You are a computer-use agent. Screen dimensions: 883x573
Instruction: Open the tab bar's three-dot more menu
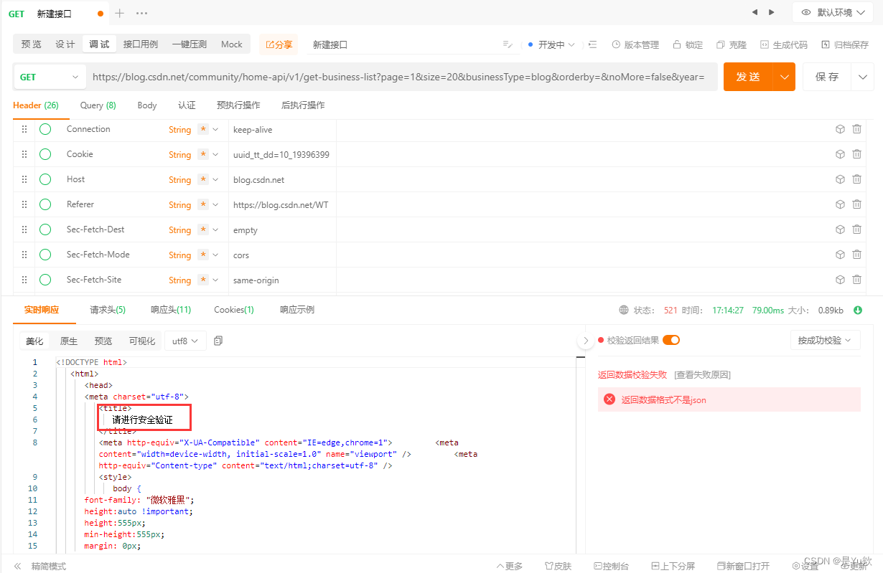click(x=141, y=13)
